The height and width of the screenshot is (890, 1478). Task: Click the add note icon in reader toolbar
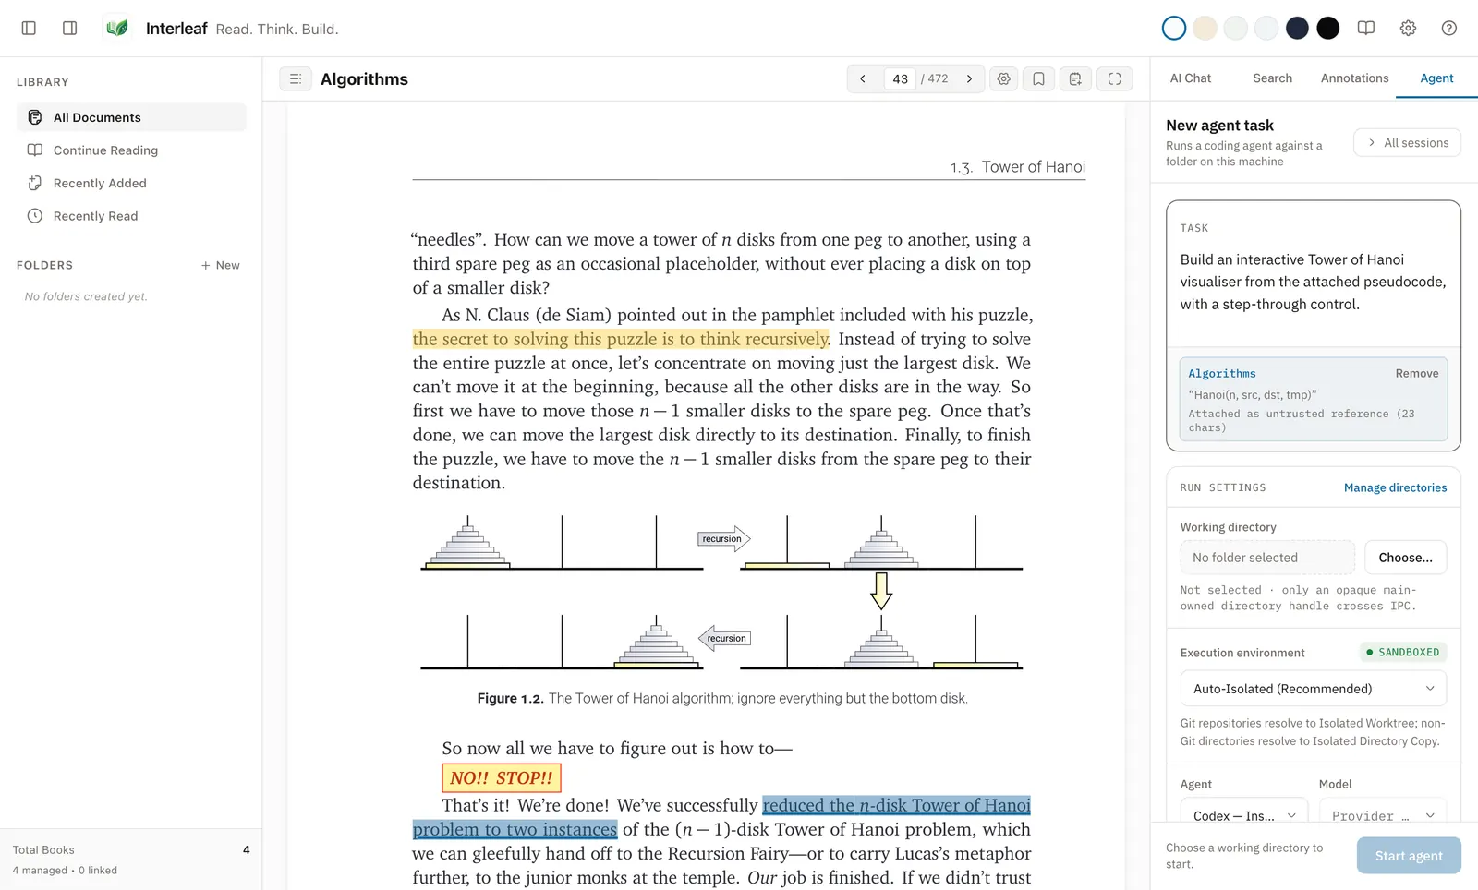click(1075, 79)
